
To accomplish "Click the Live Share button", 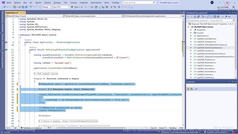I will (223, 7).
